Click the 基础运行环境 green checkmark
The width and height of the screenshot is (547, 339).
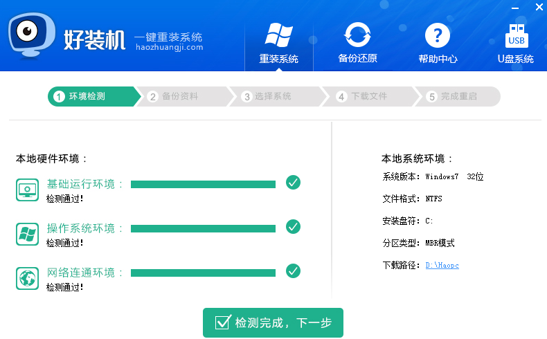[x=293, y=183]
